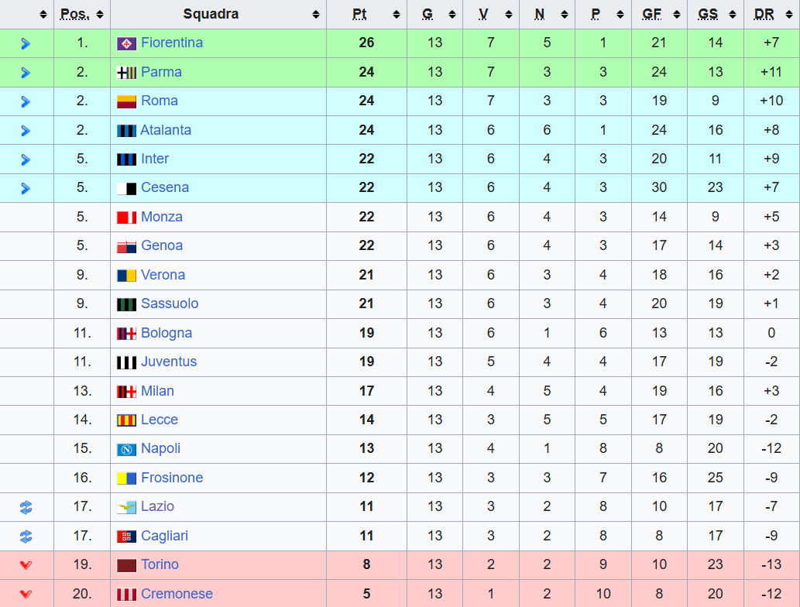800x607 pixels.
Task: Click the blue qualification arrow beside Fiorentina
Action: click(x=26, y=43)
